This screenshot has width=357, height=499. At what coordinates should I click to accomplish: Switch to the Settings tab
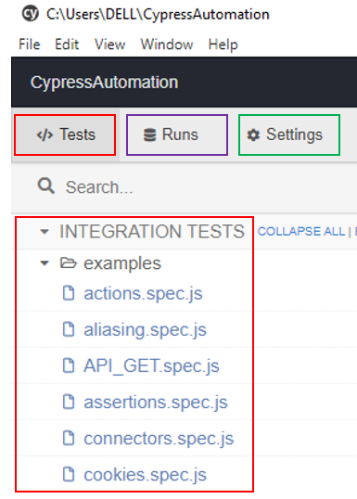coord(289,134)
